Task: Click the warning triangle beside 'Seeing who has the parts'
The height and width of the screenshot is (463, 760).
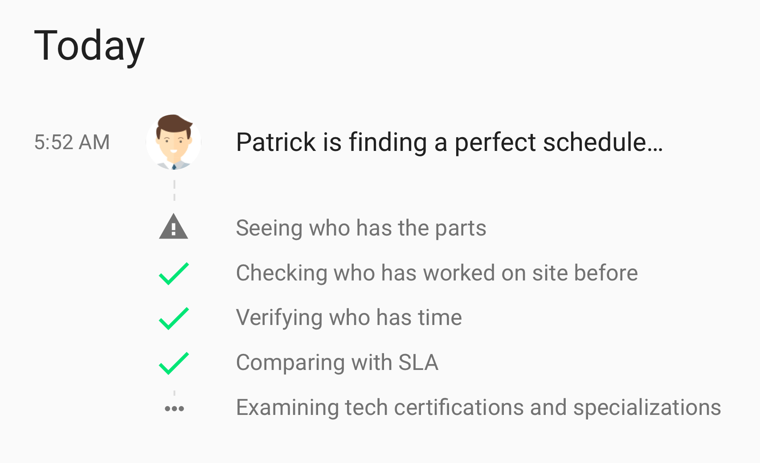Action: tap(174, 228)
